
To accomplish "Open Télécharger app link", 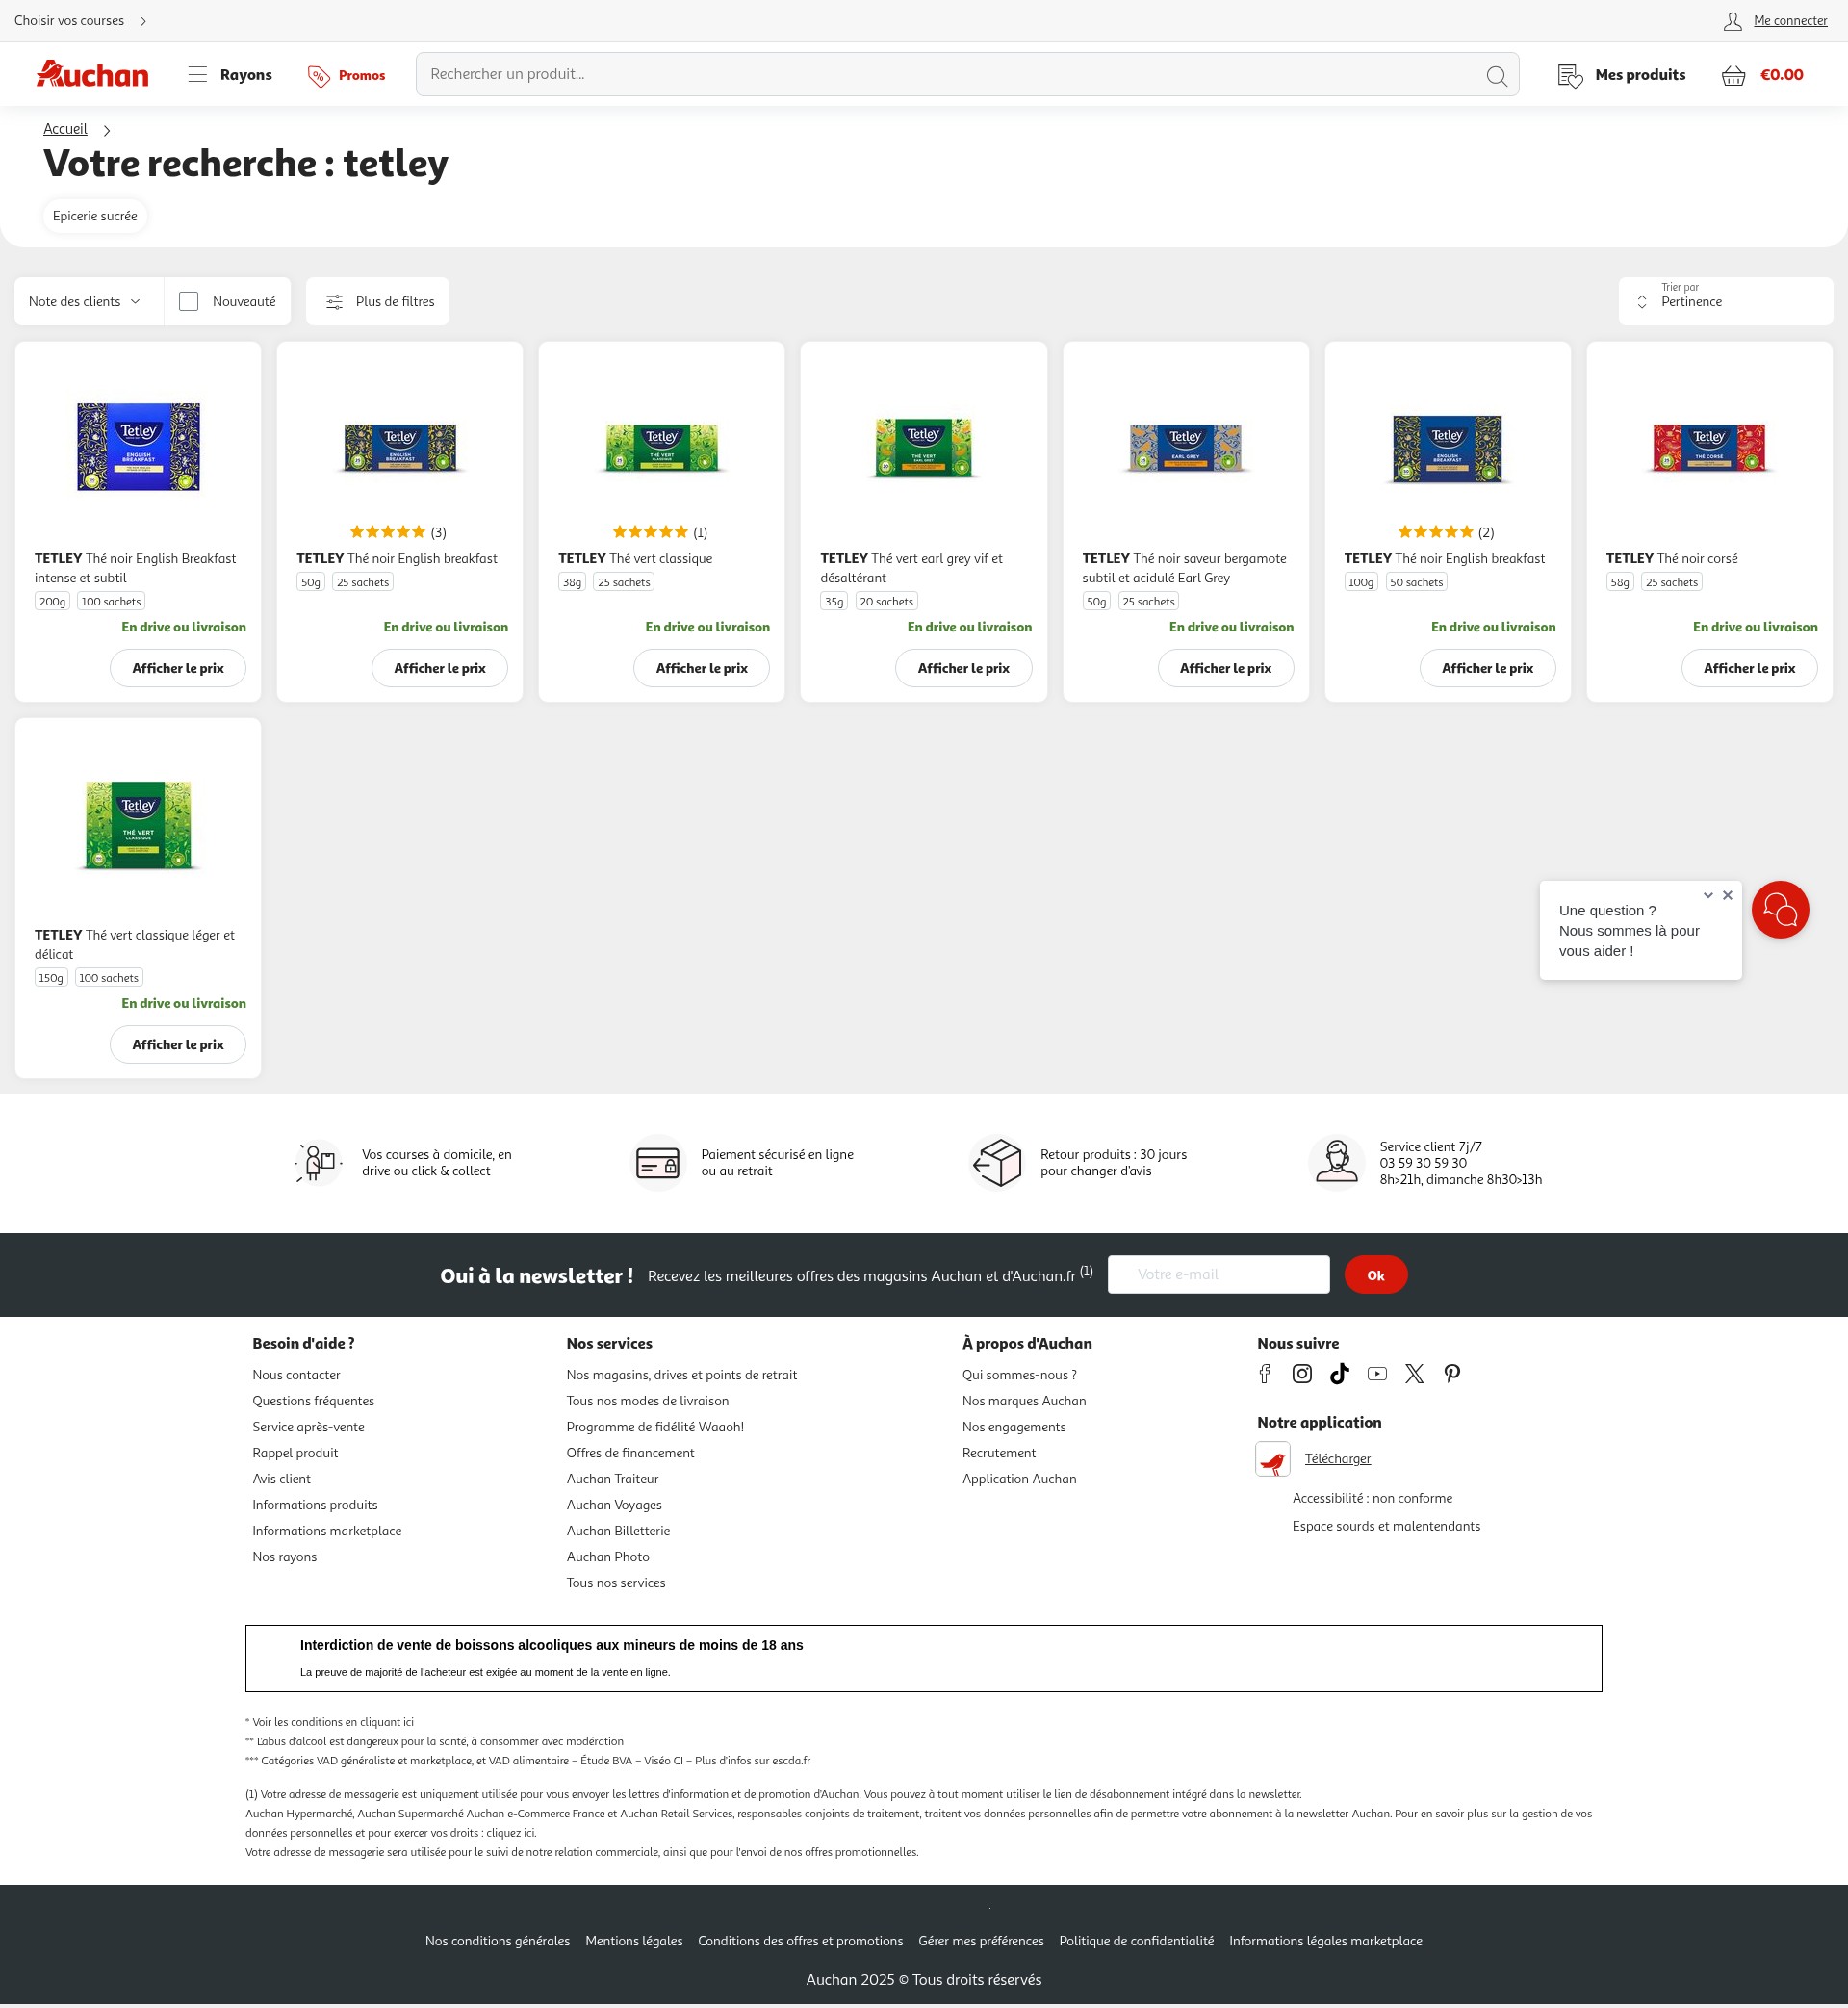I will 1337,1458.
